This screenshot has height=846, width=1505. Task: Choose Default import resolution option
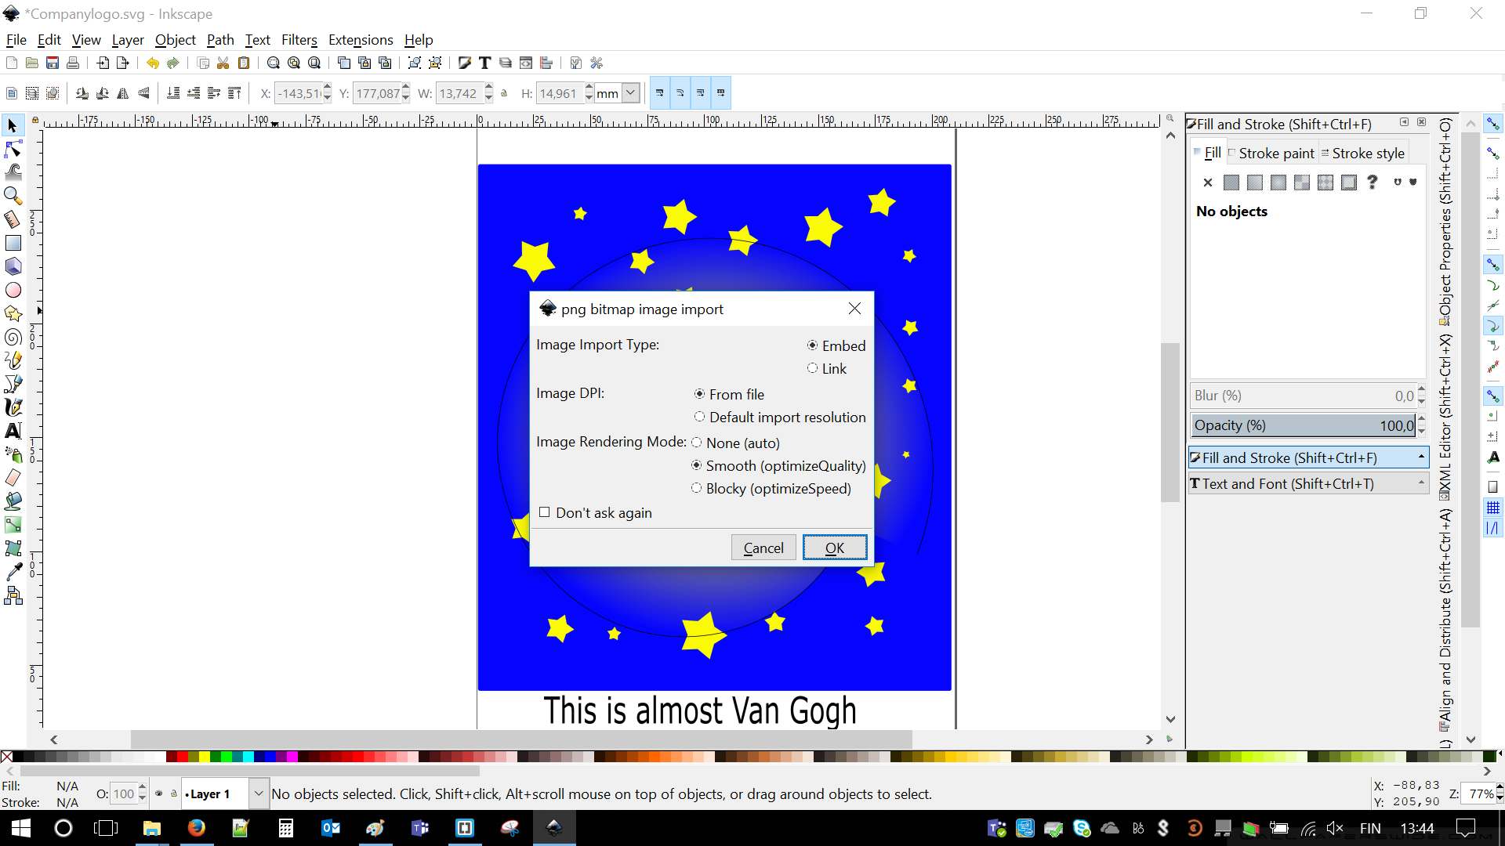click(x=779, y=417)
